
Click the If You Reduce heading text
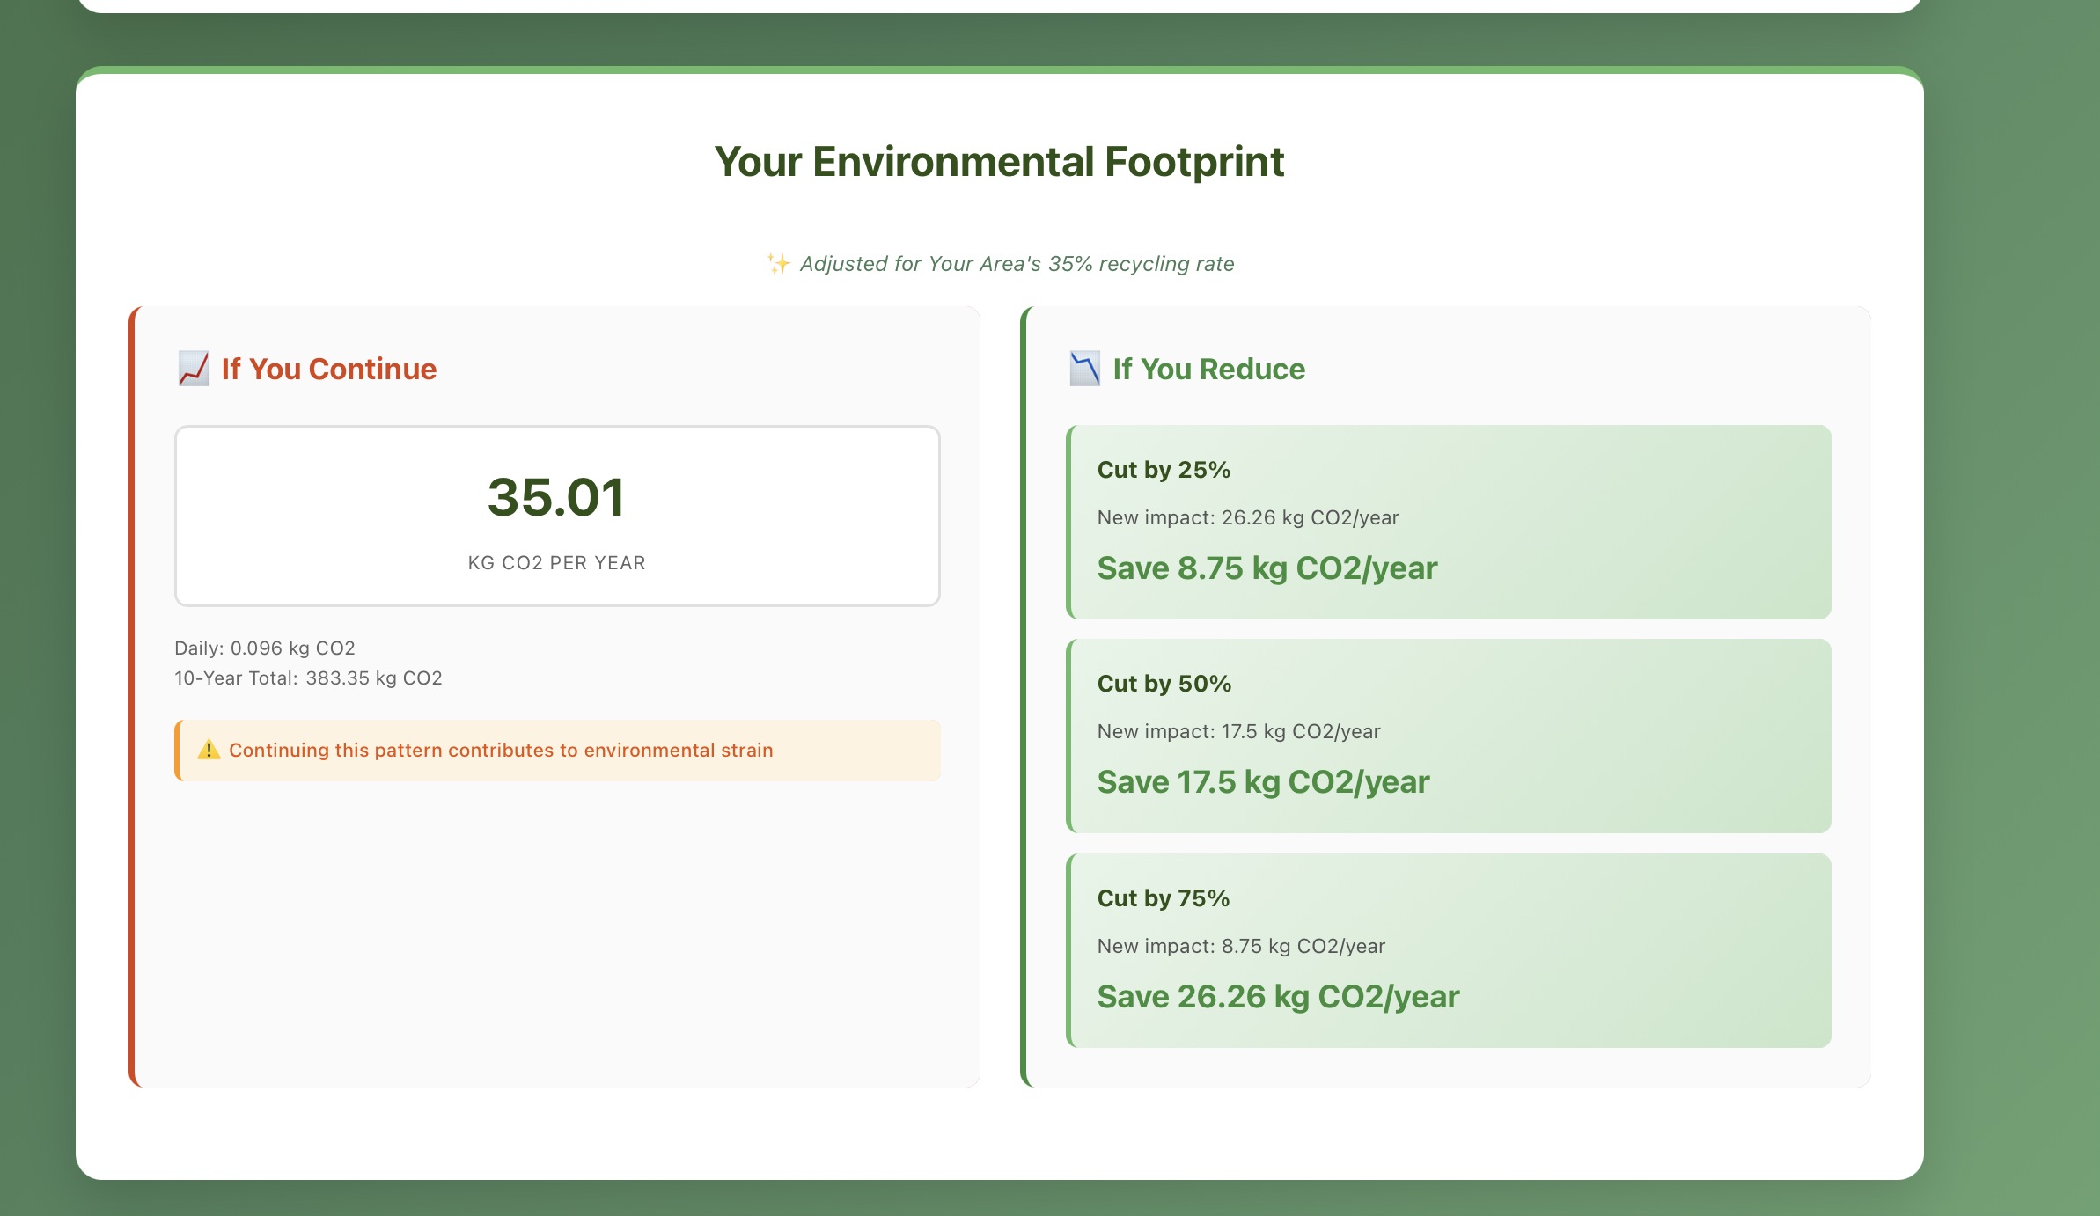pyautogui.click(x=1208, y=369)
